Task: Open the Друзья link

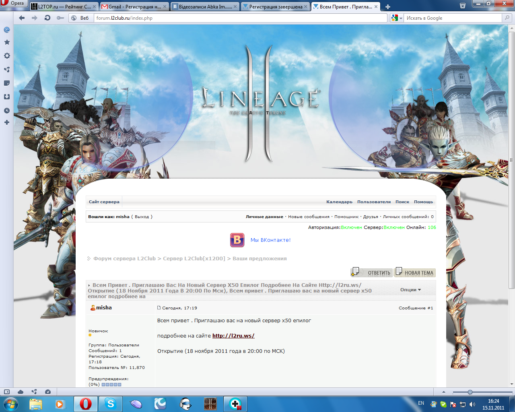Action: (x=371, y=216)
